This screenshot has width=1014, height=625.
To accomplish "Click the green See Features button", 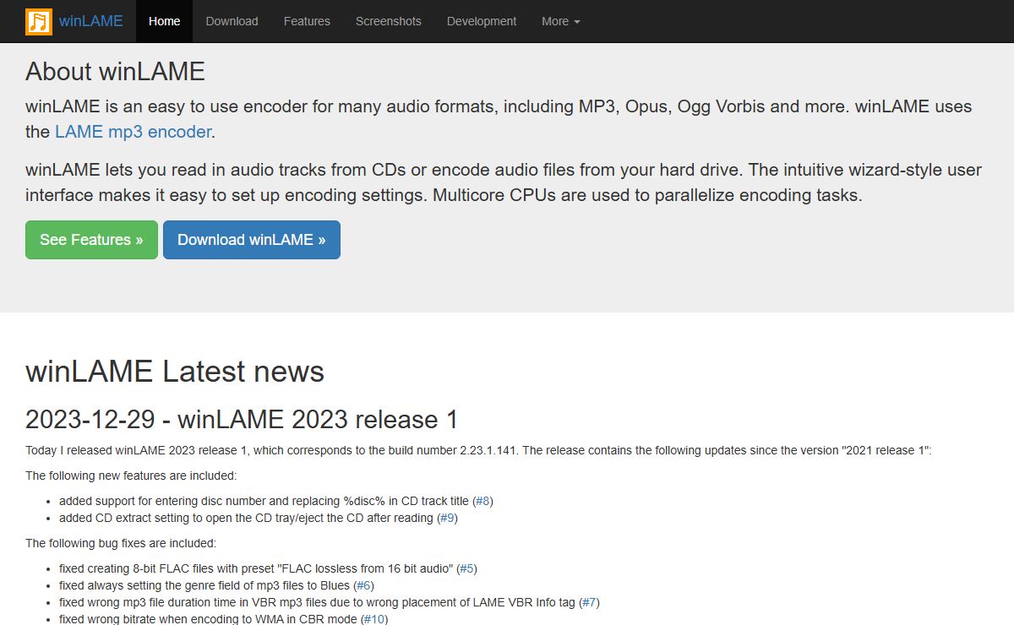I will point(91,240).
